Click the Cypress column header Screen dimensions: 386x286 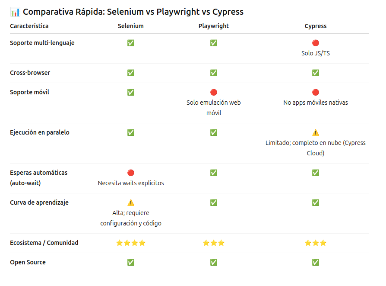(316, 26)
